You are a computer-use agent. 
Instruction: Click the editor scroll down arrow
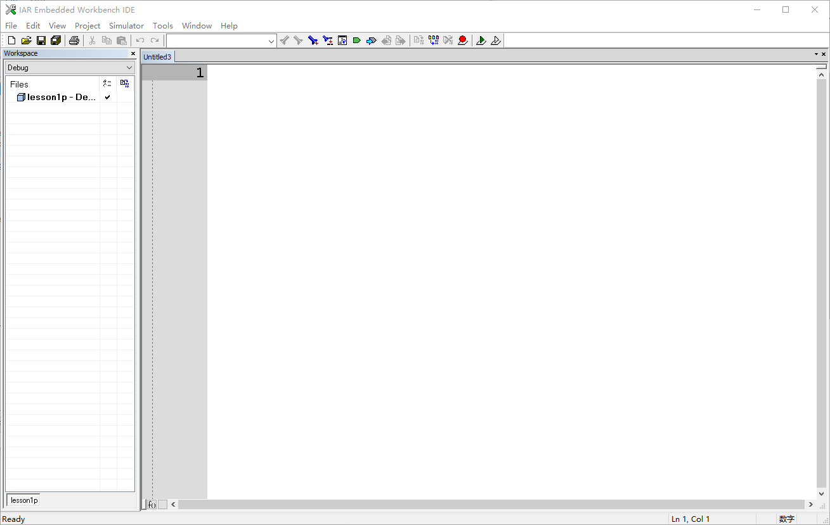pos(822,494)
